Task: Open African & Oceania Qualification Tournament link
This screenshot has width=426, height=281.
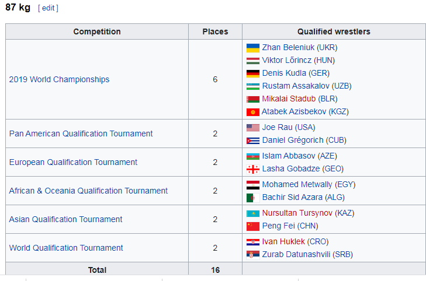Action: (x=88, y=191)
